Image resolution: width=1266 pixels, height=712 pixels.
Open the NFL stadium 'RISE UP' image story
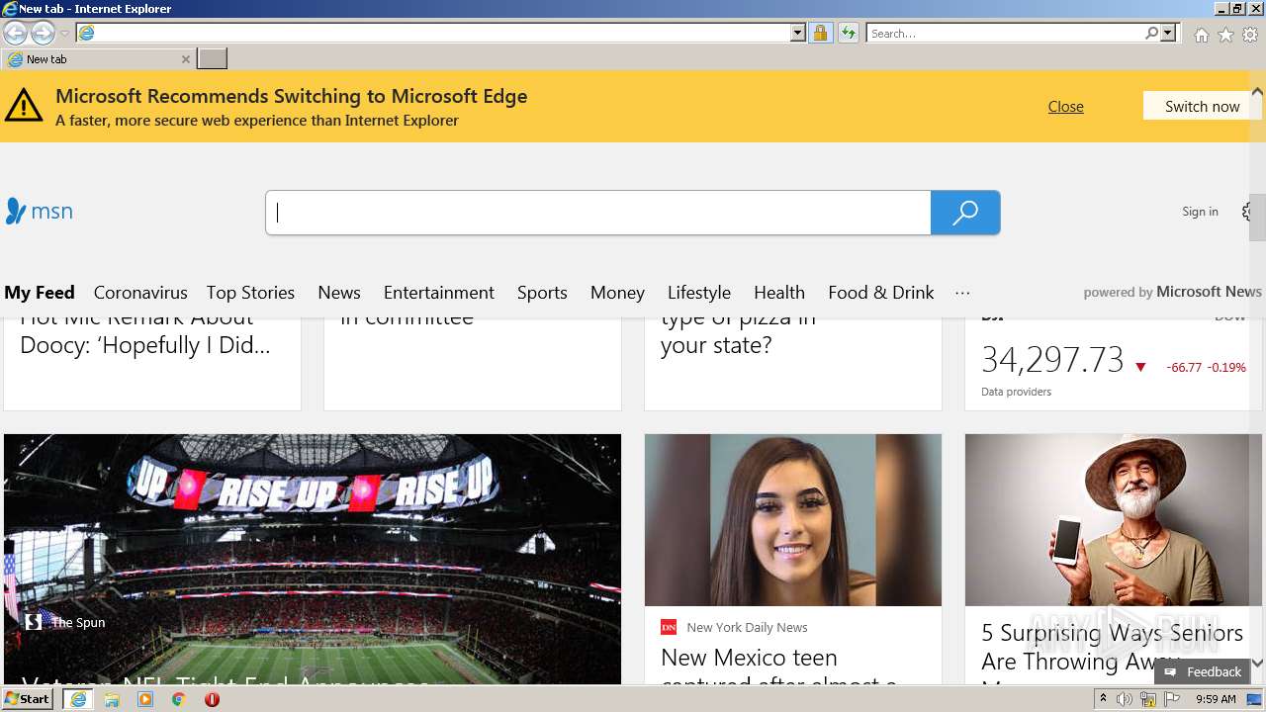[313, 559]
